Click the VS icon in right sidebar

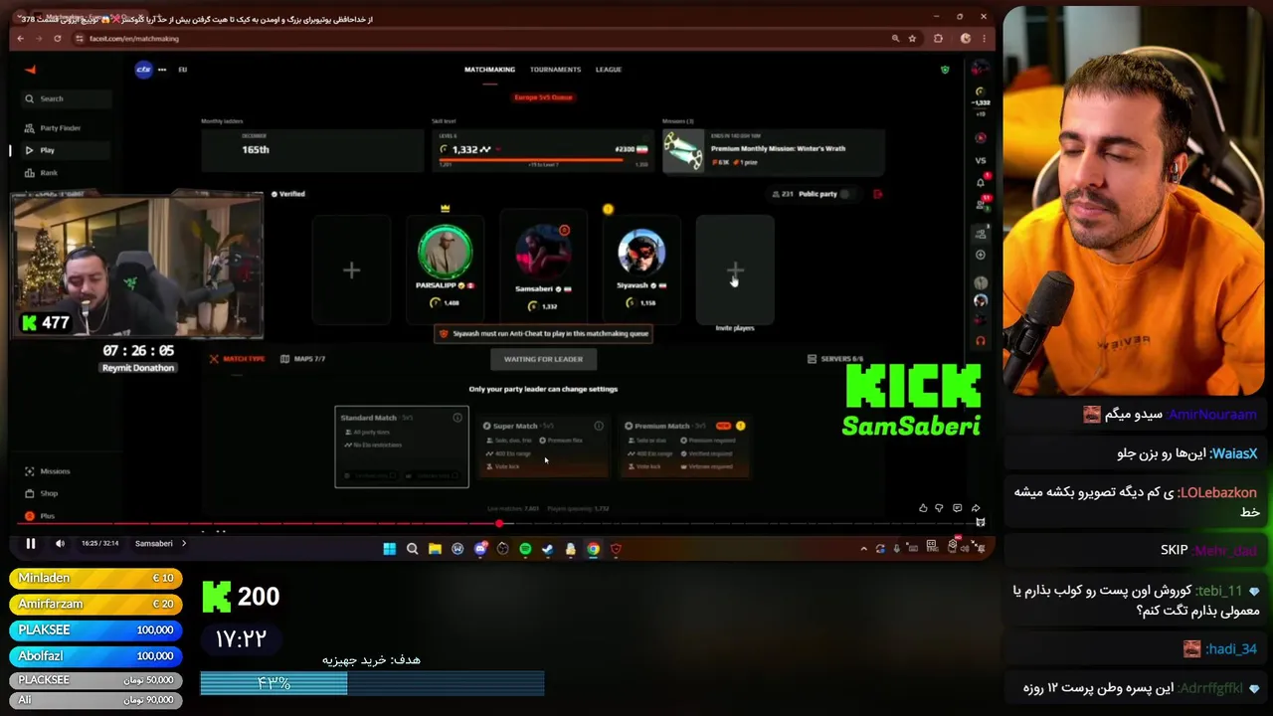tap(981, 160)
